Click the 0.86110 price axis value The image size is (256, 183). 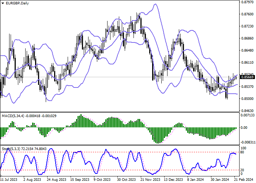point(247,63)
